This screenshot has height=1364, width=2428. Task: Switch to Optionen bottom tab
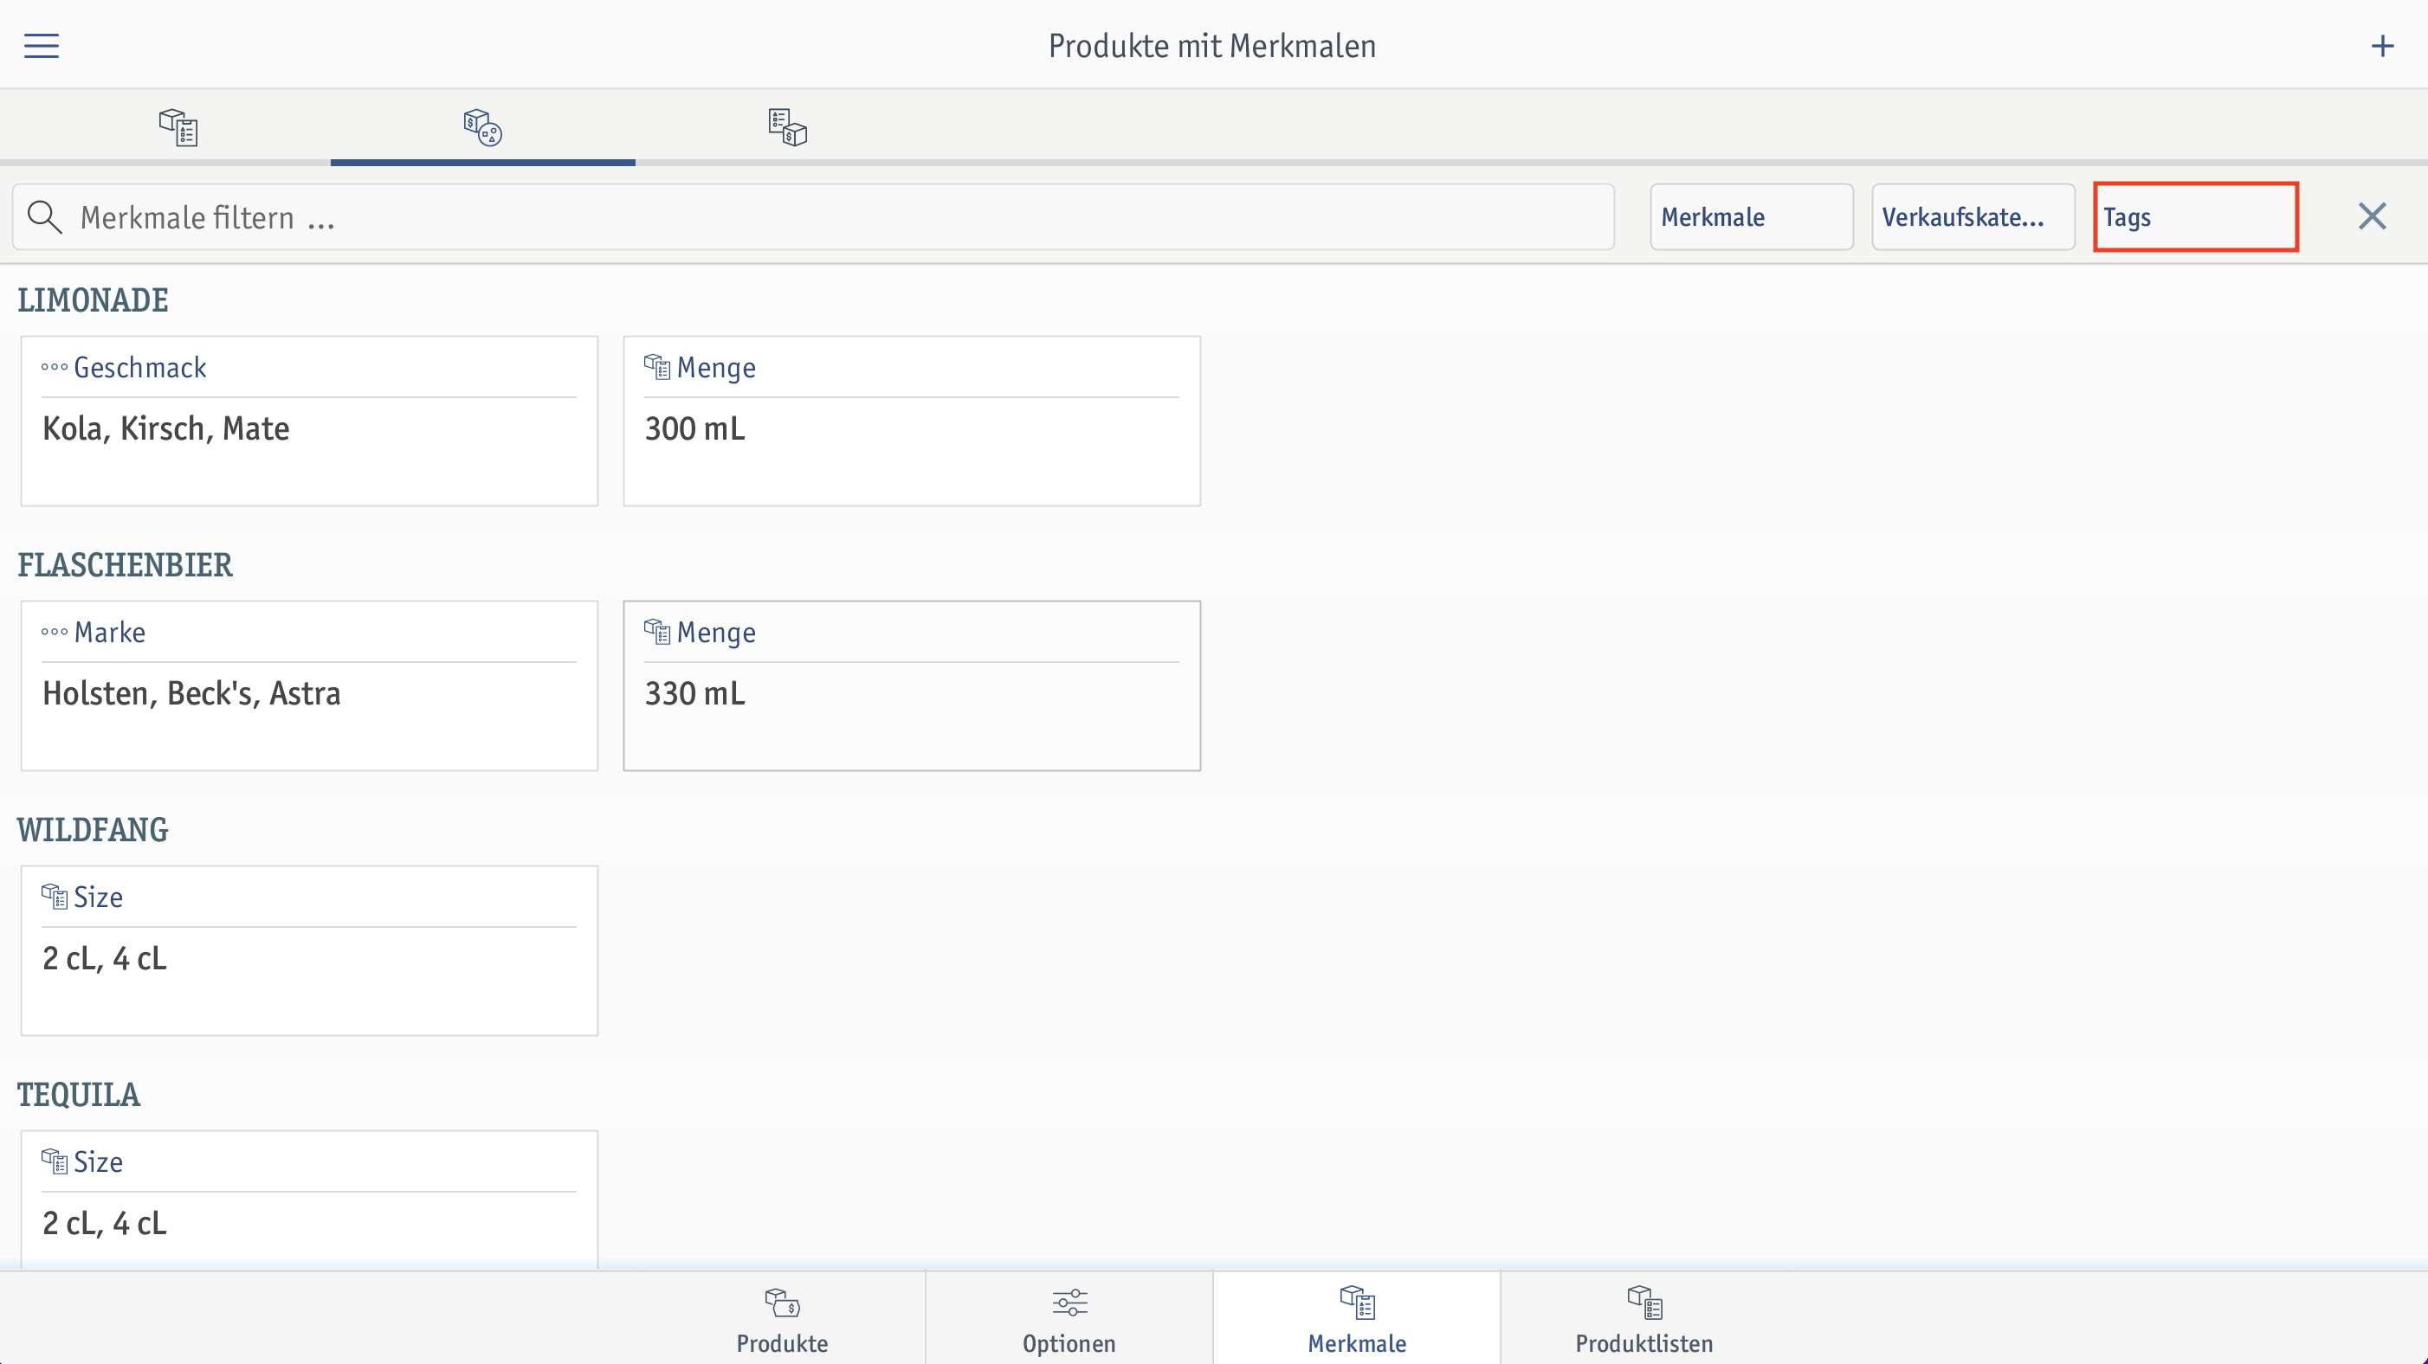(x=1069, y=1318)
